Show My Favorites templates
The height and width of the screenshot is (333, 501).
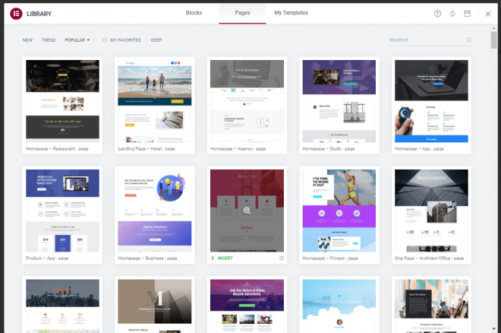coord(125,40)
